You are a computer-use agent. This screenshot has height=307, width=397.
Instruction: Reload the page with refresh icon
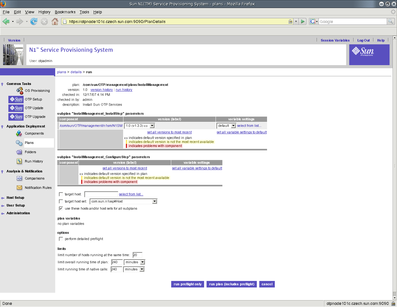(34, 21)
